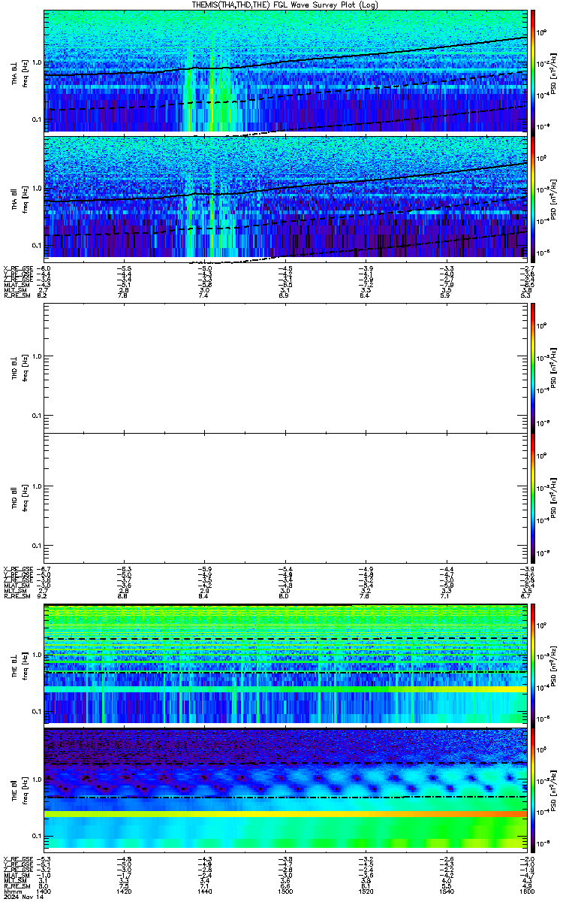Click the THE B-parallel spectrogram panel
The height and width of the screenshot is (902, 563).
(x=285, y=788)
